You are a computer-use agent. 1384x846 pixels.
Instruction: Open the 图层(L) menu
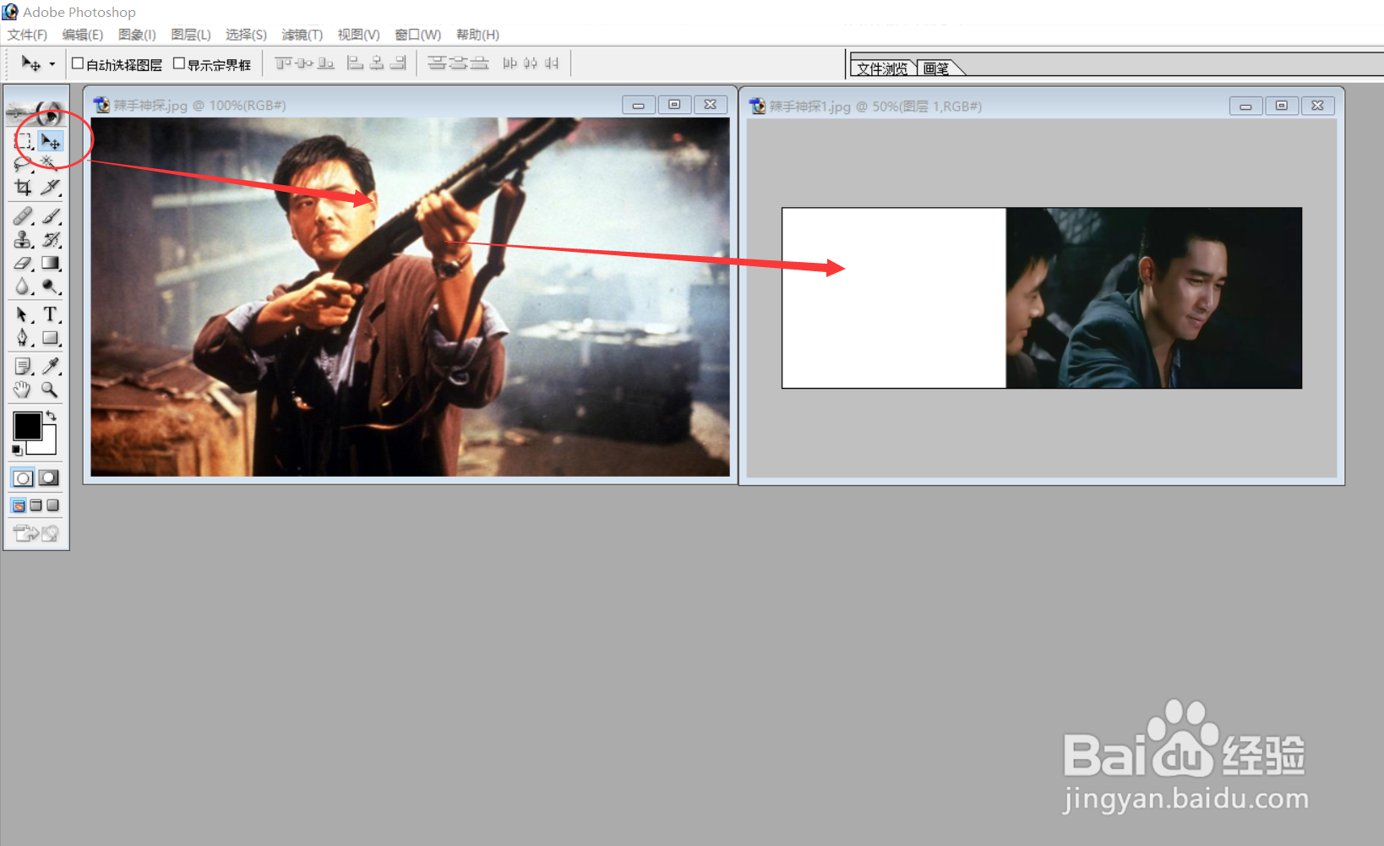191,35
